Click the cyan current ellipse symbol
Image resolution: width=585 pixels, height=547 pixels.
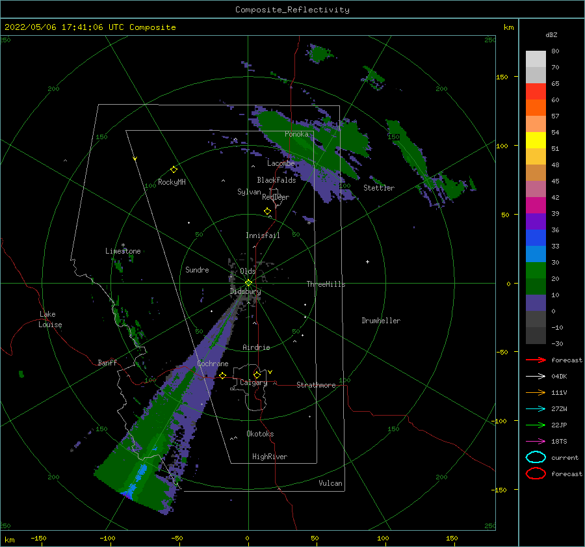pyautogui.click(x=536, y=457)
